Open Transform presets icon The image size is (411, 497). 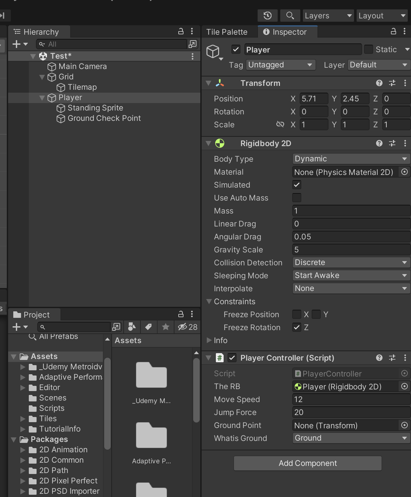click(392, 83)
